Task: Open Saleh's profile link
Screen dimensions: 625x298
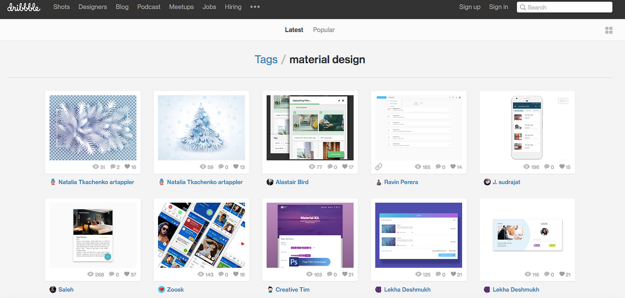Action: click(66, 290)
